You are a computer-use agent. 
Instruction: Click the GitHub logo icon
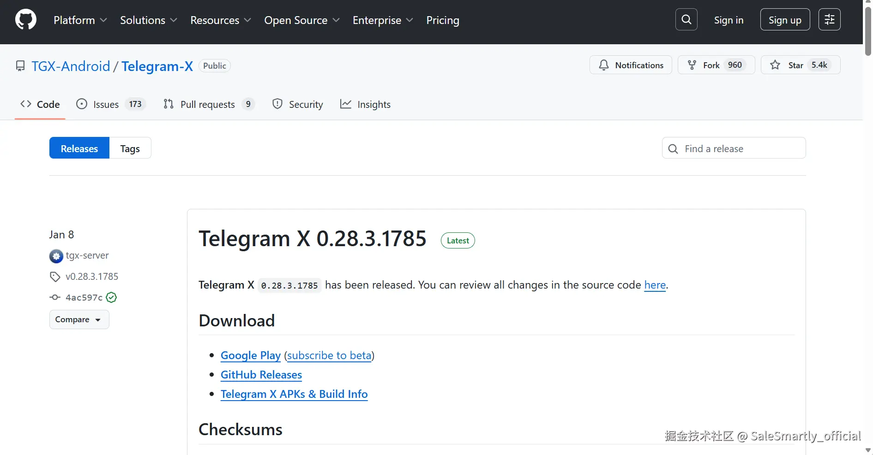pyautogui.click(x=26, y=20)
